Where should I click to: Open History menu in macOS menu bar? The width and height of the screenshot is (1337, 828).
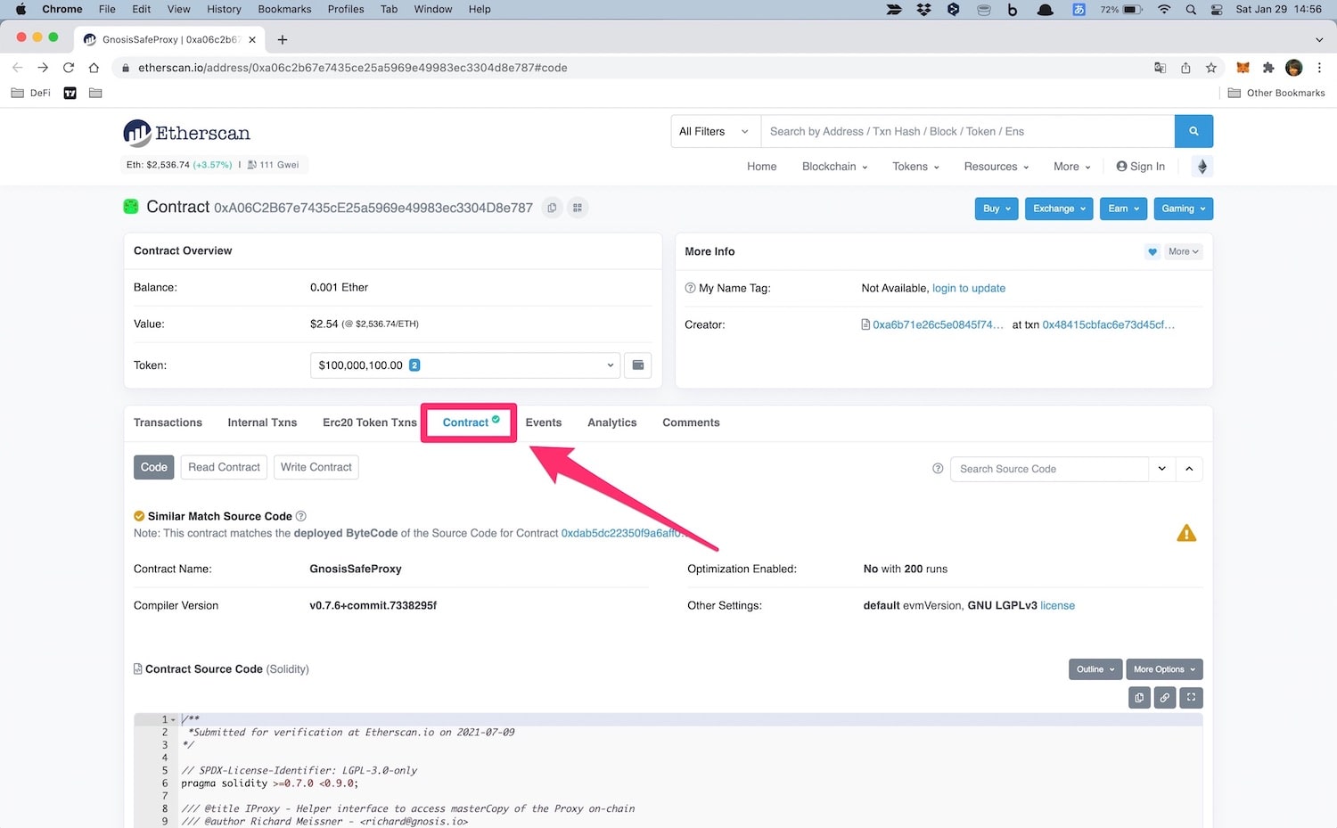(224, 9)
